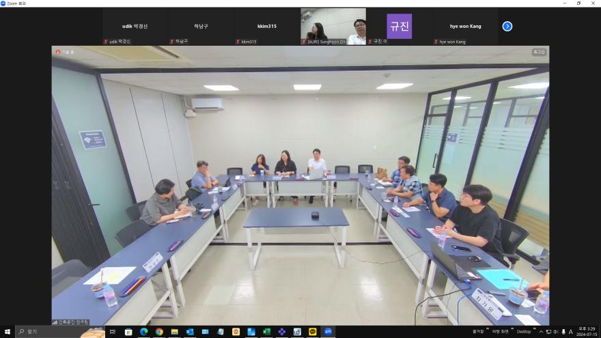
Task: Open the Windows Start menu
Action: 7,331
